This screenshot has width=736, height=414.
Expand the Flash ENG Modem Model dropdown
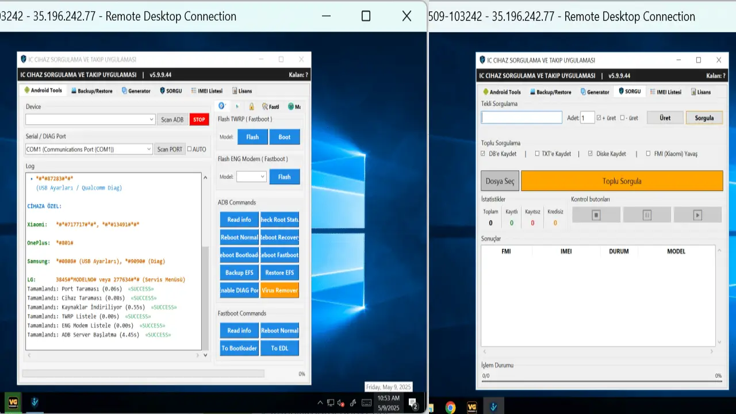click(x=251, y=177)
